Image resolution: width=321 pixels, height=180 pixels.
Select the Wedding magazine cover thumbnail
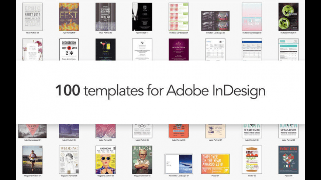69,160
